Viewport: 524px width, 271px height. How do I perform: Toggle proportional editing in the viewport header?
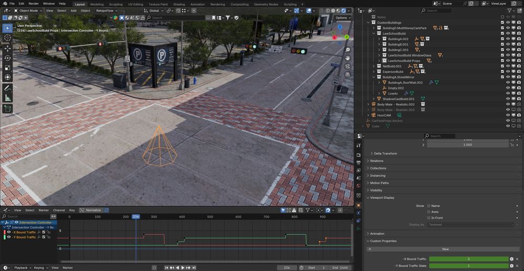194,10
